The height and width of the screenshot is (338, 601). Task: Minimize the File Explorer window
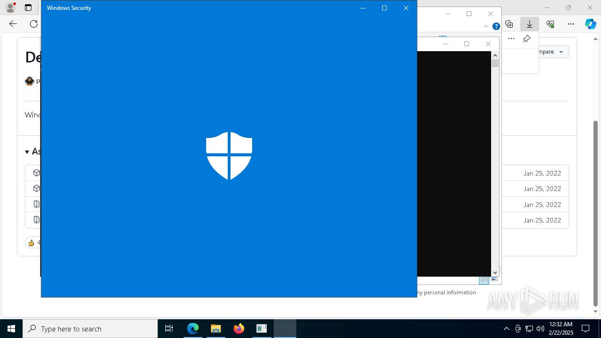pyautogui.click(x=447, y=14)
